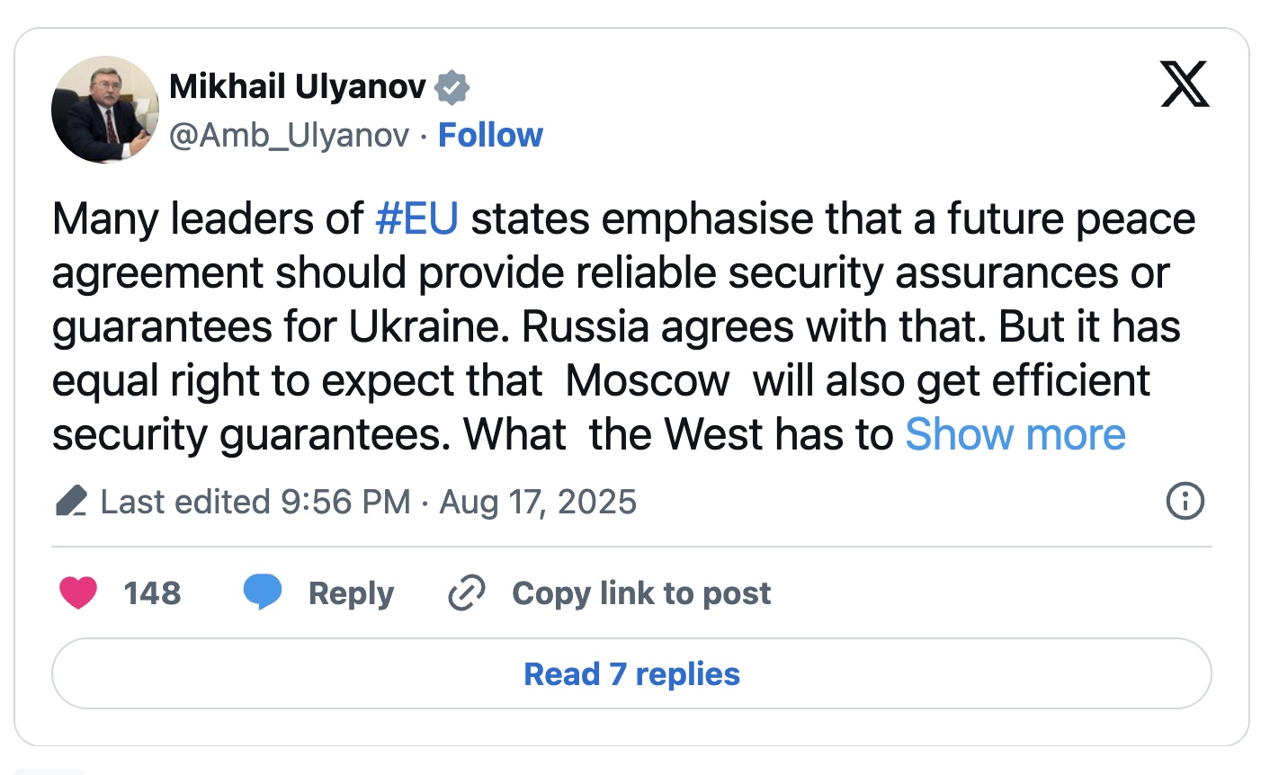
Task: Click the chain link copy icon
Action: pos(467,593)
